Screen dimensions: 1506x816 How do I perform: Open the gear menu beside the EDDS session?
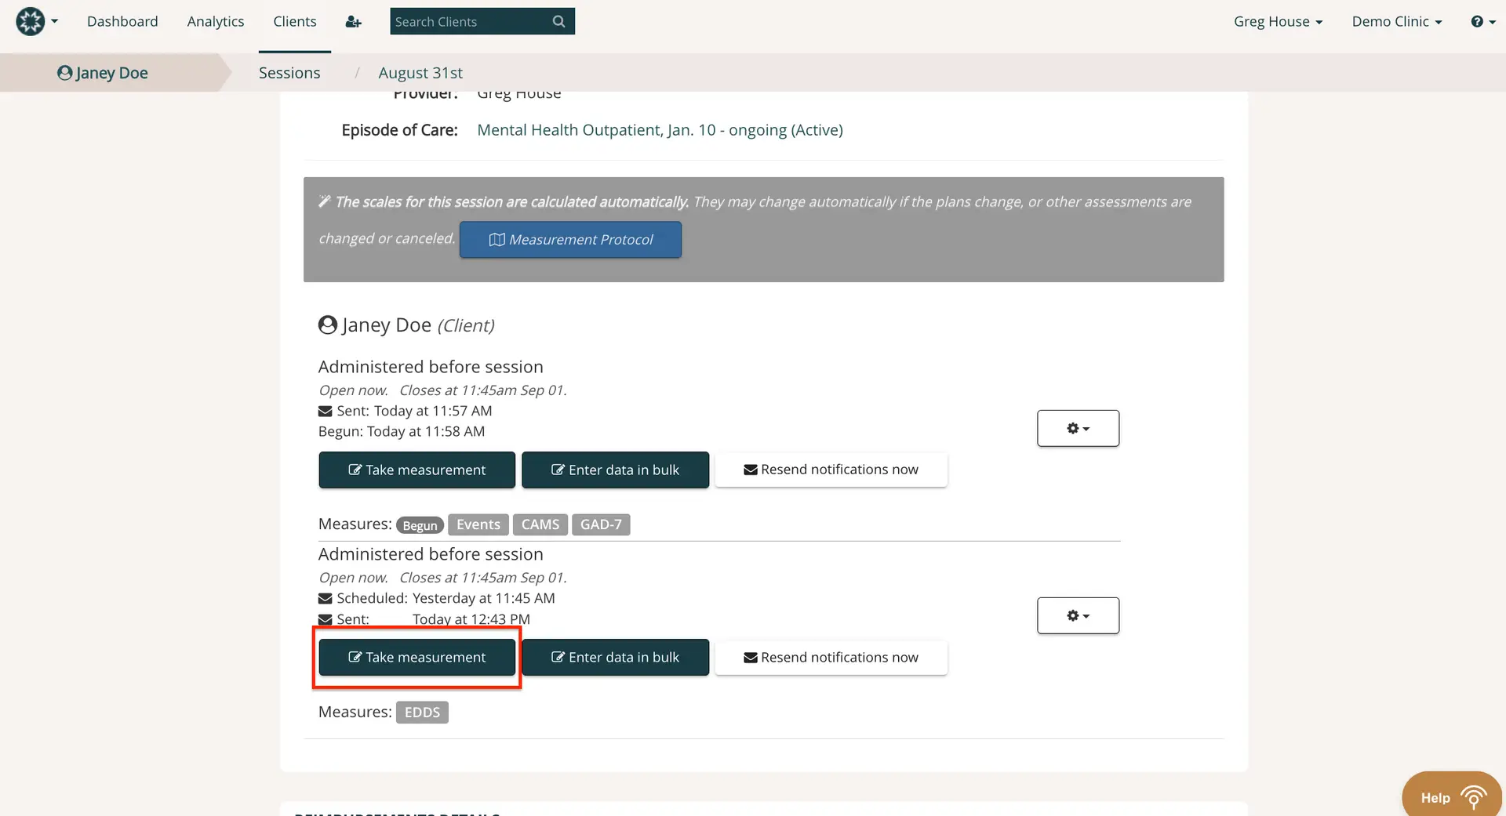1078,615
